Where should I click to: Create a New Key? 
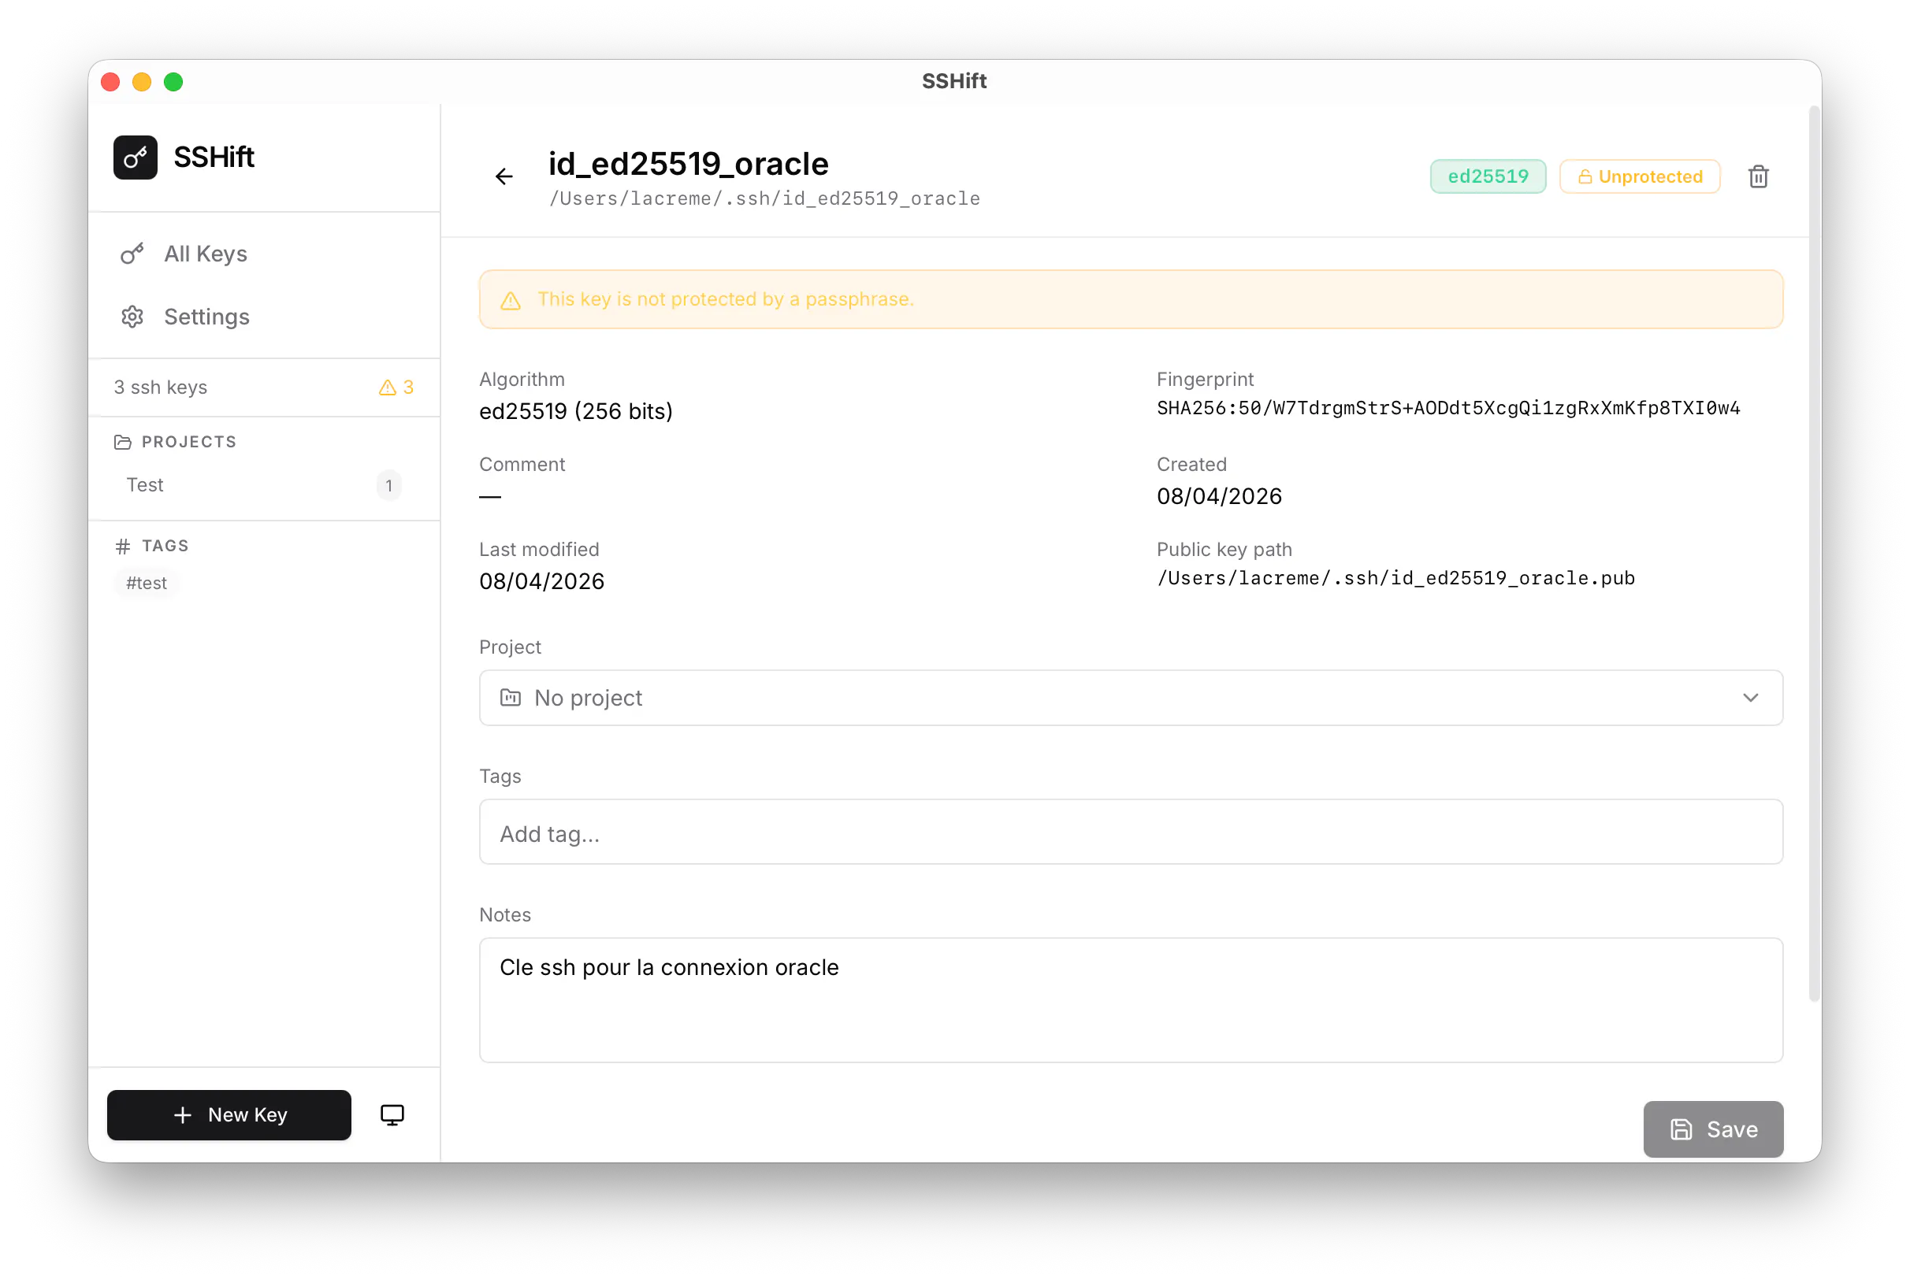pos(229,1115)
